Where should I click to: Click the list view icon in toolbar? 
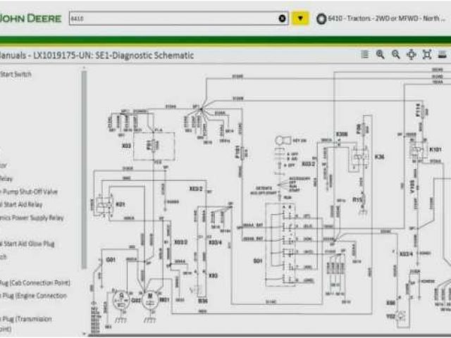pos(364,54)
